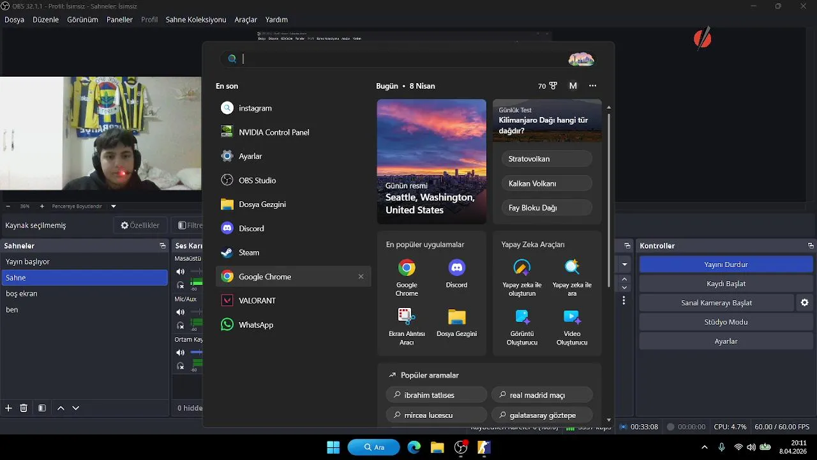The height and width of the screenshot is (460, 817).
Task: Undock the Sahneler panel
Action: [163, 246]
